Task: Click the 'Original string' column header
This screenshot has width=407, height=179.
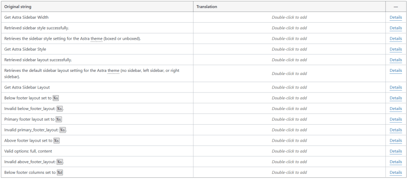Action: pos(18,7)
